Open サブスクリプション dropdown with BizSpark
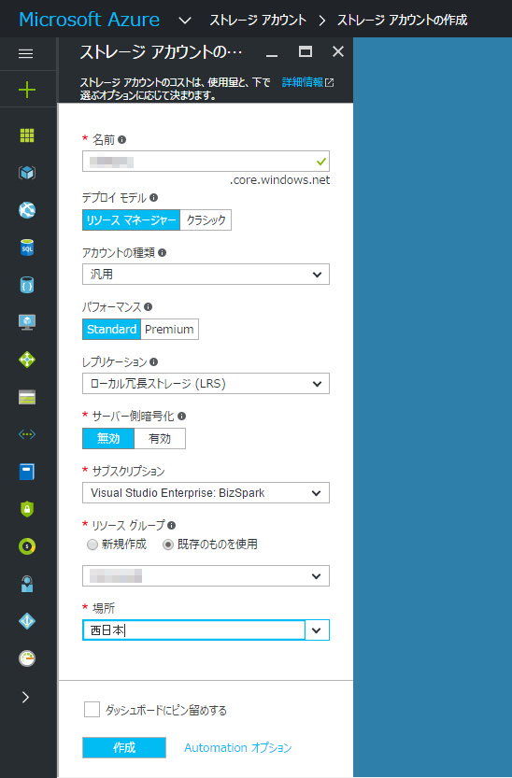Viewport: 512px width, 778px height. (206, 493)
